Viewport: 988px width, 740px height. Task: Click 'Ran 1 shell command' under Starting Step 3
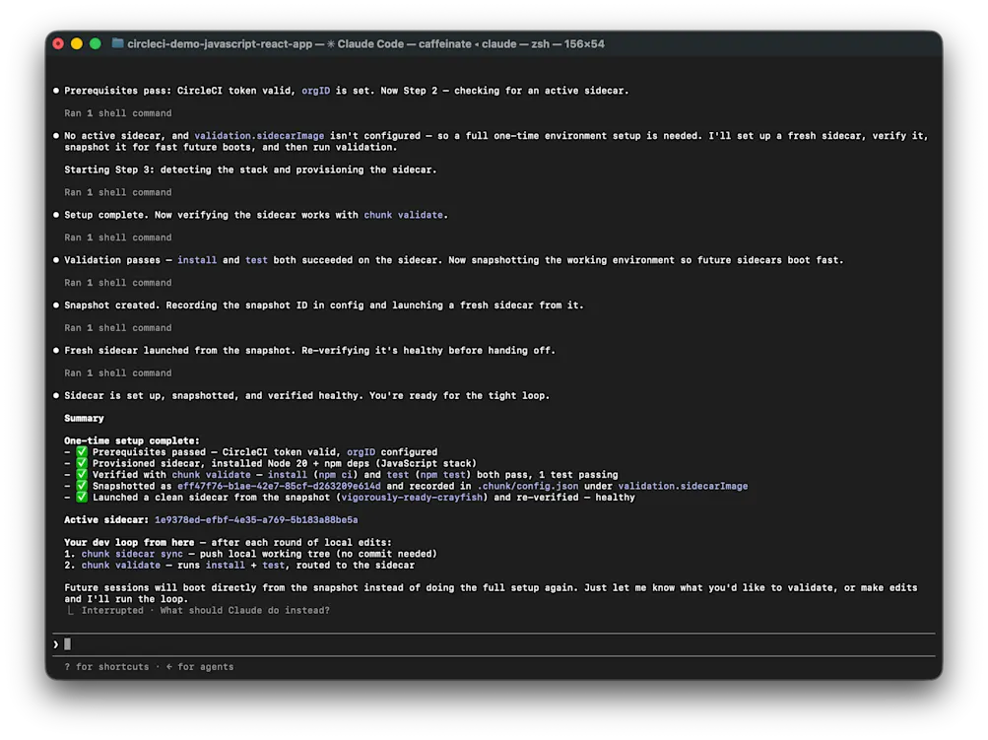coord(118,192)
